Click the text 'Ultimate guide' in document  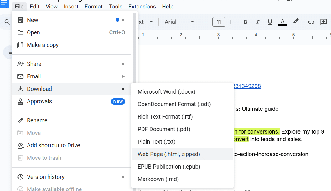click(260, 109)
